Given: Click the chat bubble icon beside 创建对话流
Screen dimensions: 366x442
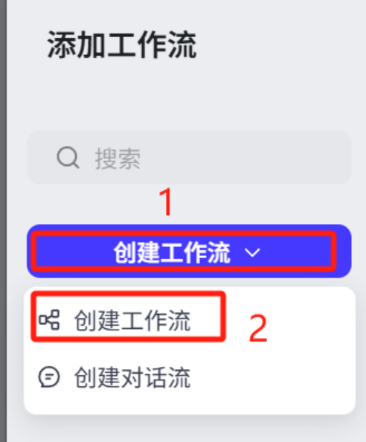Looking at the screenshot, I should pos(49,377).
